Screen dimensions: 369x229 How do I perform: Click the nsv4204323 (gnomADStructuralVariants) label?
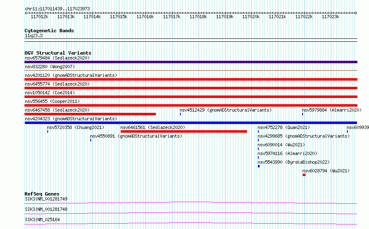[x=71, y=119]
